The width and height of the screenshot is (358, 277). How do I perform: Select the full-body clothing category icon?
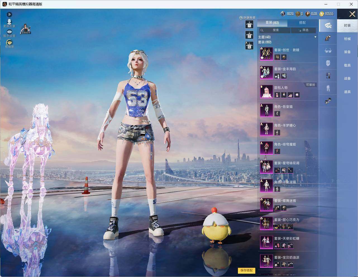(x=328, y=75)
